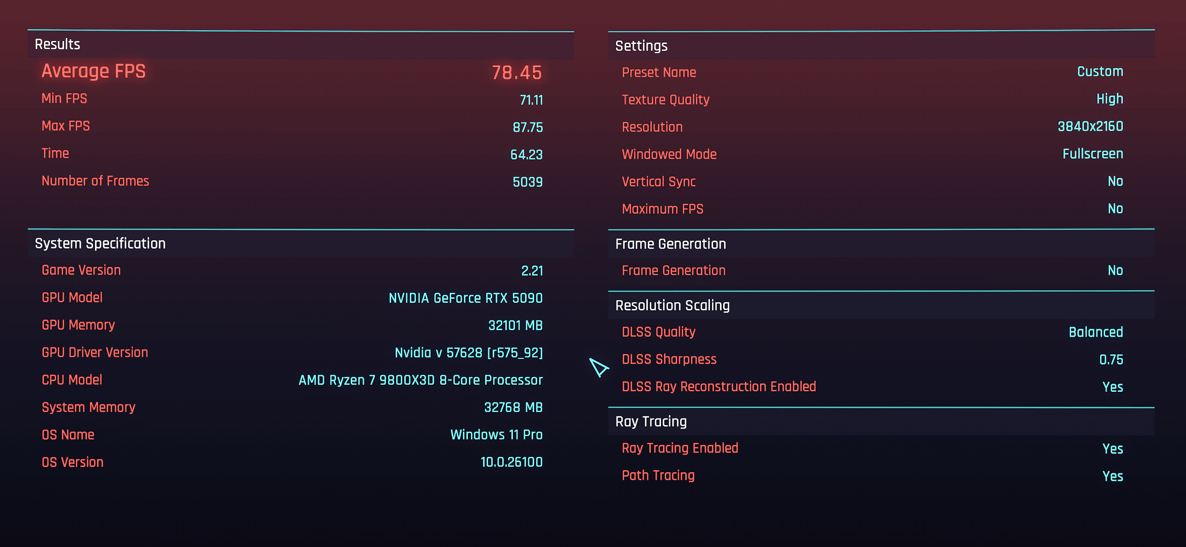Select the Min FPS row label
The image size is (1186, 547).
pos(64,99)
